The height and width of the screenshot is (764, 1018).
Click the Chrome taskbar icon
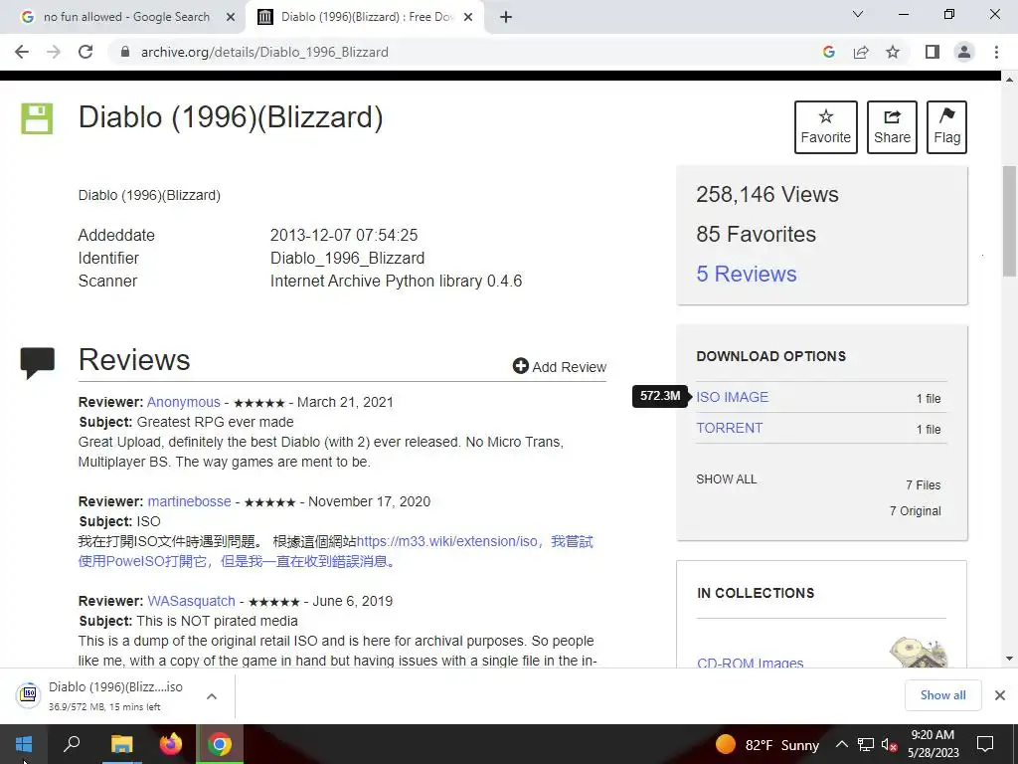(x=220, y=744)
